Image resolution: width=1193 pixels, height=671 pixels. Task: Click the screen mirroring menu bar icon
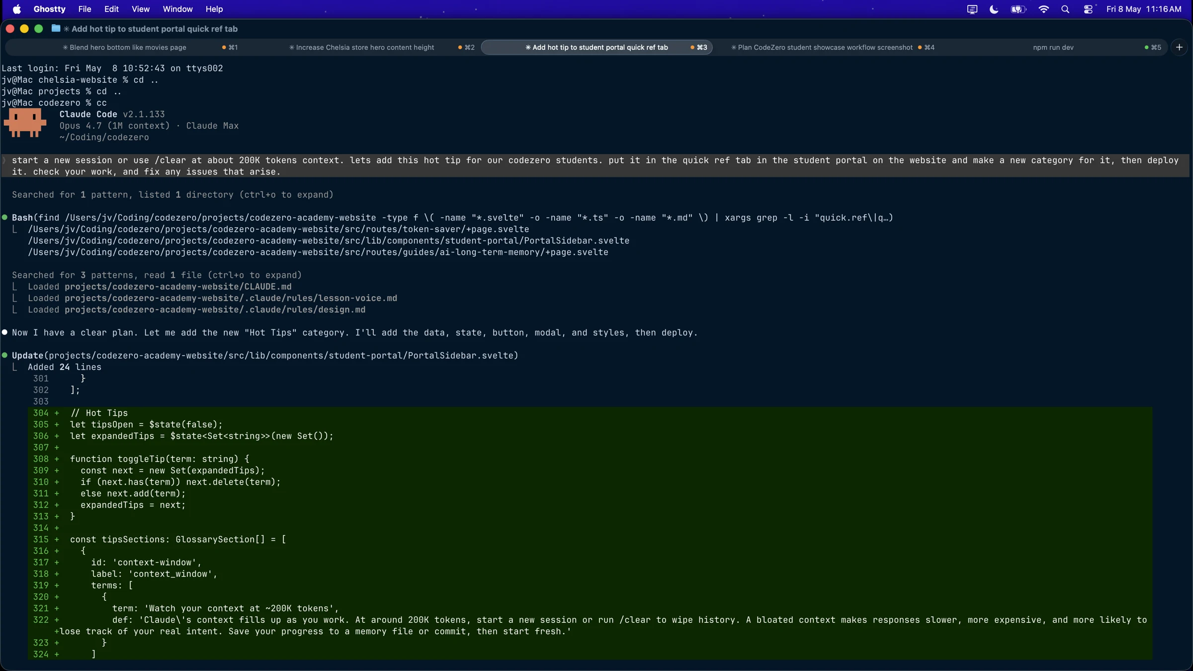pyautogui.click(x=972, y=9)
